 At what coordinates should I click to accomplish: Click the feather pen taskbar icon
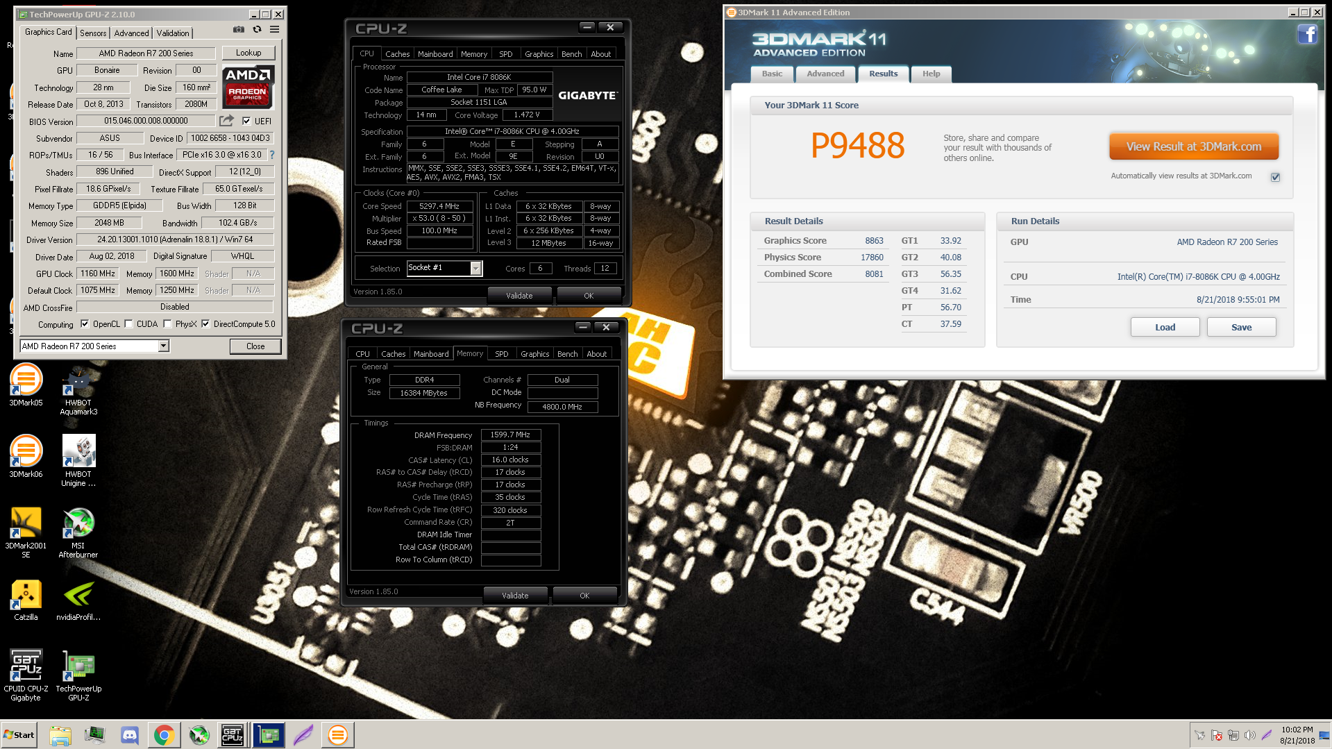coord(303,735)
